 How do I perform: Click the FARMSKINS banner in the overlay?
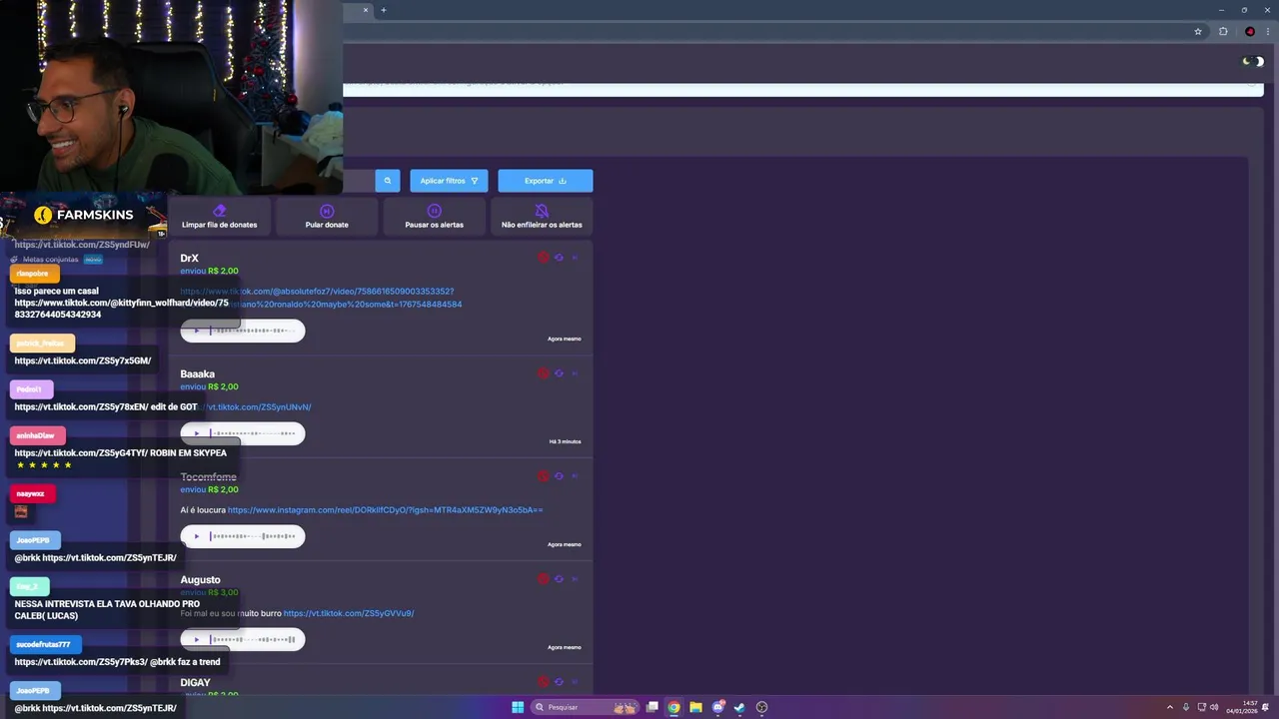pyautogui.click(x=84, y=215)
